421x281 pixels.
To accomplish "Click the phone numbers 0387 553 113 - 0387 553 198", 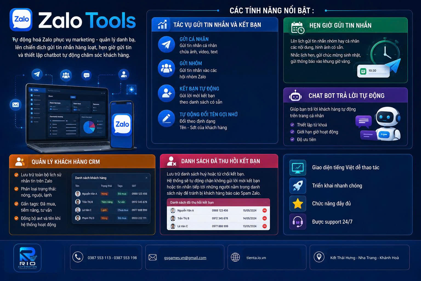I will point(112,258).
